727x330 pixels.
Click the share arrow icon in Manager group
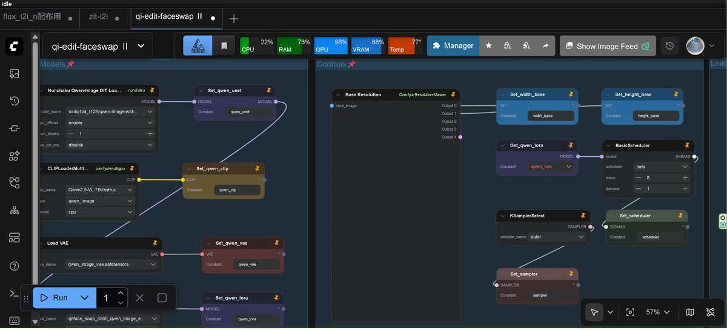545,46
